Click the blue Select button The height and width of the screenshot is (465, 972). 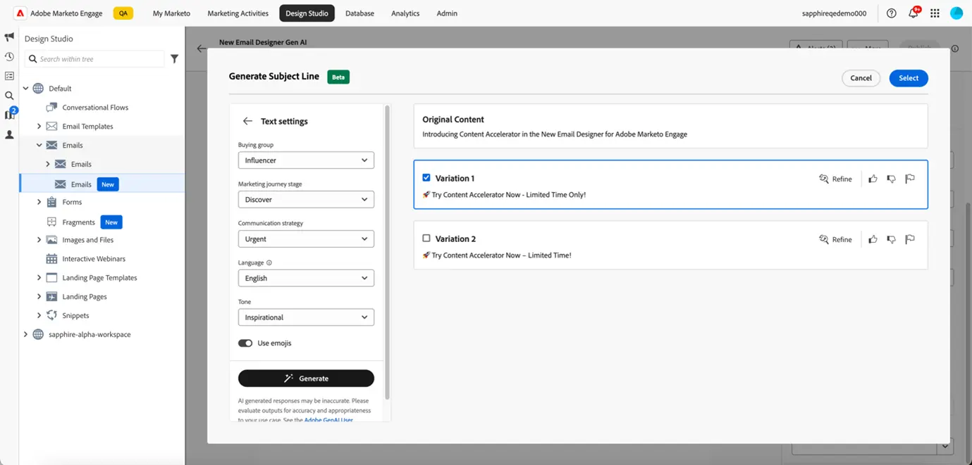[909, 78]
